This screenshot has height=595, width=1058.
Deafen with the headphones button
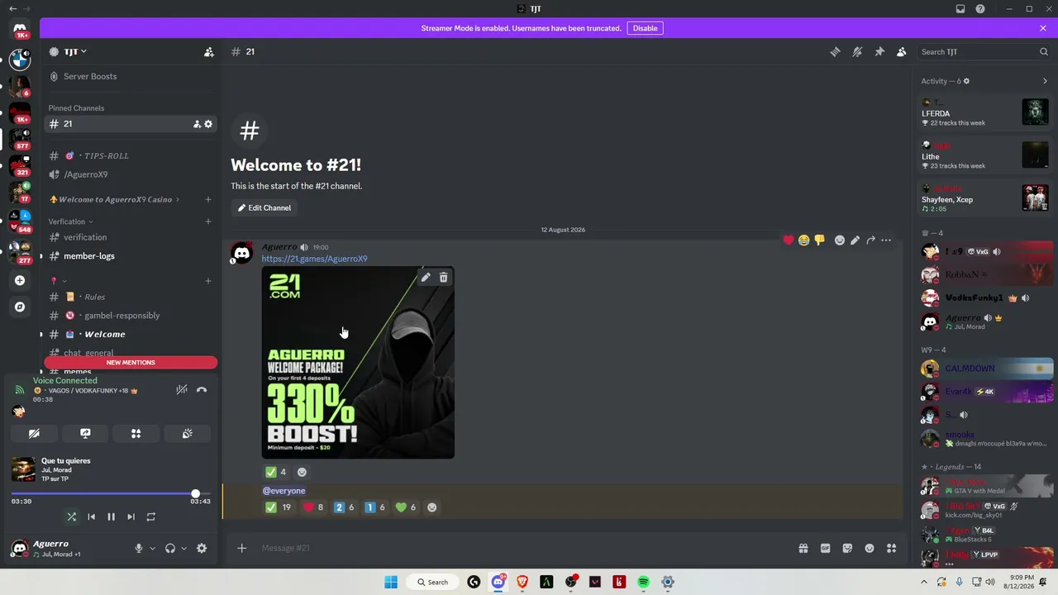(170, 548)
